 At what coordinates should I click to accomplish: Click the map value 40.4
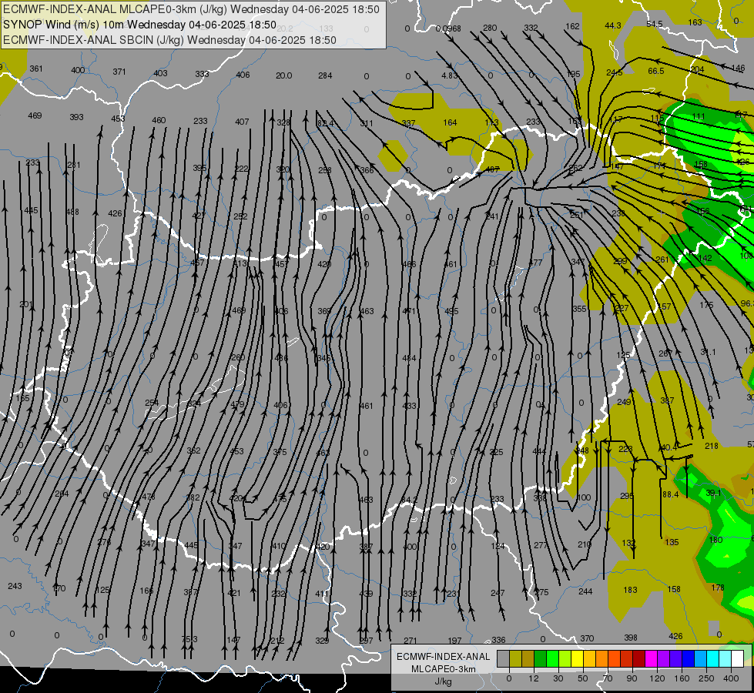click(669, 447)
